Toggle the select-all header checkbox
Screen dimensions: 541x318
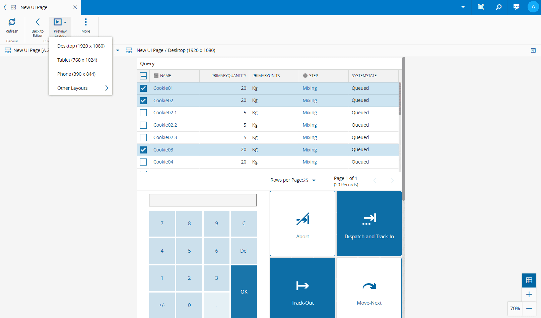coord(143,76)
